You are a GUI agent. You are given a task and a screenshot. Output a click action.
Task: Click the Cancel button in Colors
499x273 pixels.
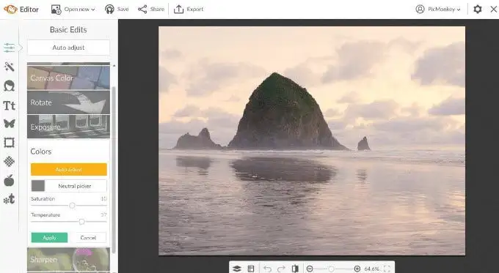[x=88, y=237]
